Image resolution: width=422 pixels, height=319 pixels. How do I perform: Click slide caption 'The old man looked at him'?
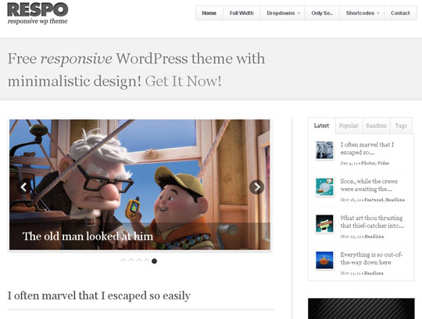click(x=88, y=236)
